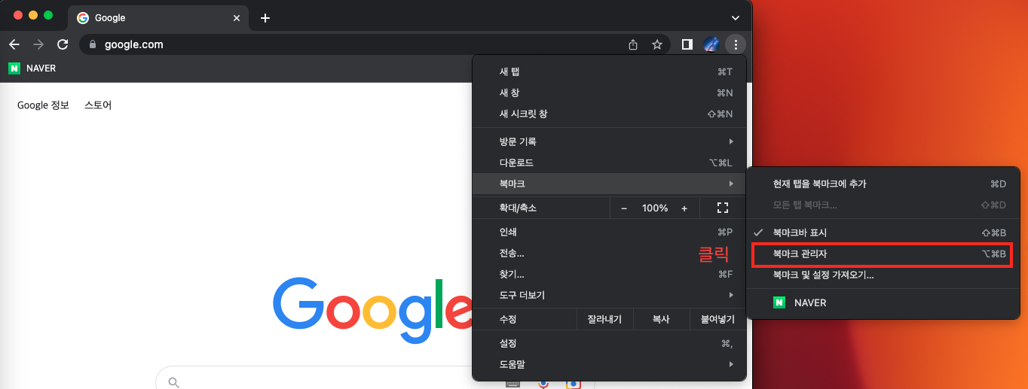Viewport: 1028px width, 389px height.
Task: Click the search magnifier icon
Action: pos(174,382)
